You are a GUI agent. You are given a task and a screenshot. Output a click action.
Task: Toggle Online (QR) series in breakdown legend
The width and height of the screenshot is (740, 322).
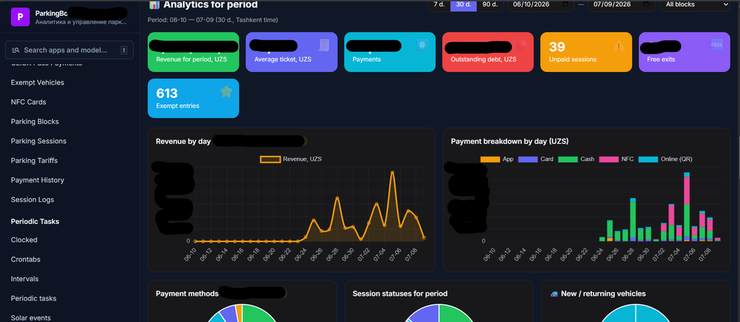pos(665,159)
